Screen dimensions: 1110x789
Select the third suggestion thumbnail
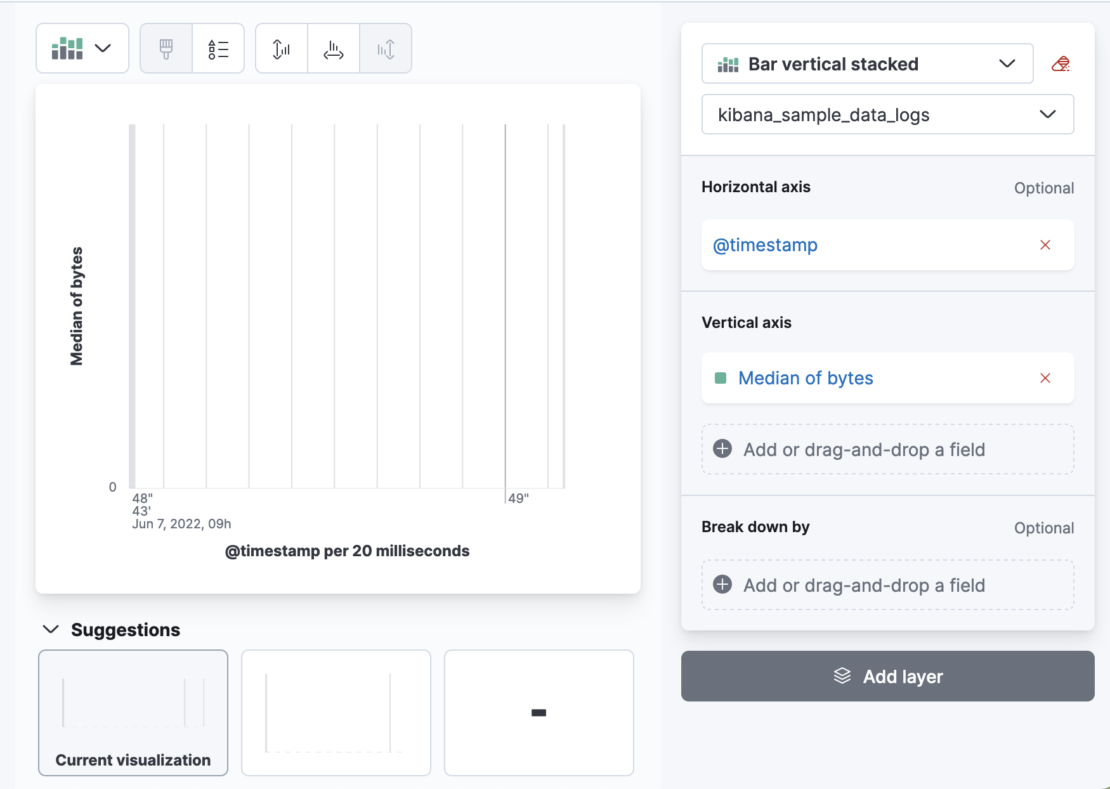539,712
